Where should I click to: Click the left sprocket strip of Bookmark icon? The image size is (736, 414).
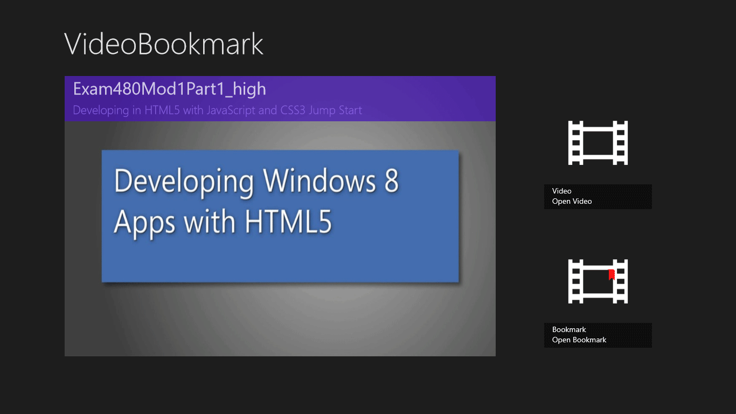tap(575, 281)
